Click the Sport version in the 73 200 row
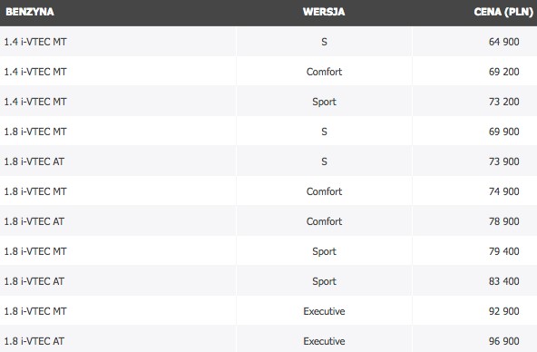The height and width of the screenshot is (352, 537). (324, 102)
